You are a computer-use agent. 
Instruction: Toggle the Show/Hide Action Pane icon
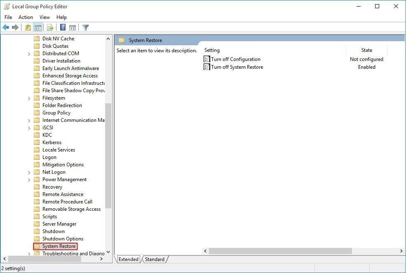coord(73,28)
